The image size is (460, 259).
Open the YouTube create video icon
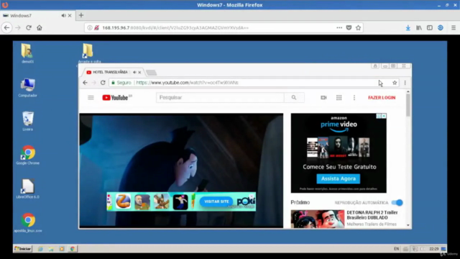coord(323,98)
